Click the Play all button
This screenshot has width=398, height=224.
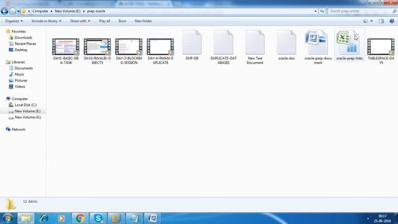pyautogui.click(x=104, y=21)
